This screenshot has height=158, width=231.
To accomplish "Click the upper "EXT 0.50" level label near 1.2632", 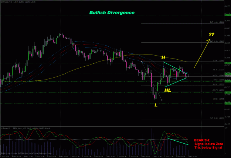I will click(x=217, y=41).
